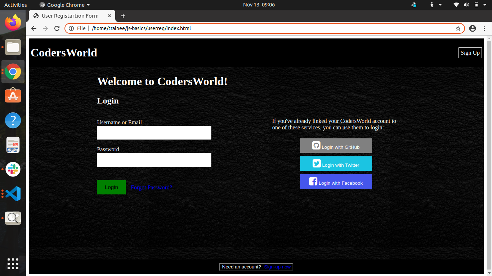The height and width of the screenshot is (276, 492).
Task: Click the Facebook logo icon
Action: click(313, 181)
